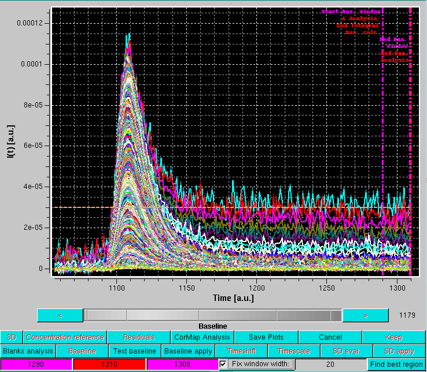Click the Keep button
This screenshot has width=427, height=372.
click(393, 337)
